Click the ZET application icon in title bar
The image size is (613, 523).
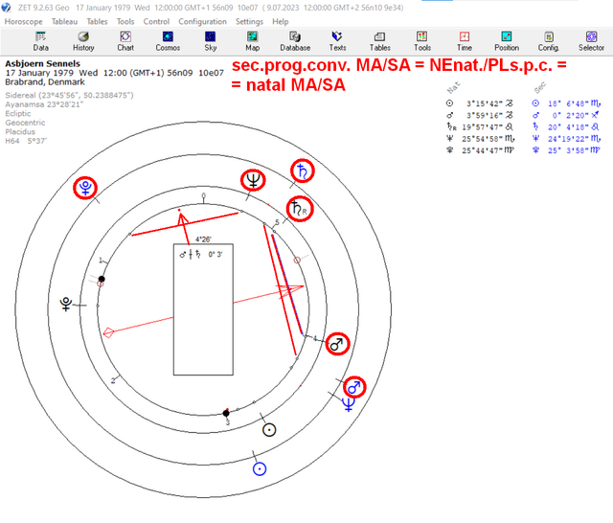coord(7,8)
